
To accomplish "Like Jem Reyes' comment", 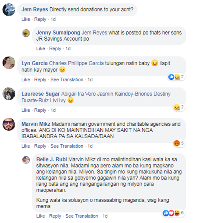I will 26,19.
